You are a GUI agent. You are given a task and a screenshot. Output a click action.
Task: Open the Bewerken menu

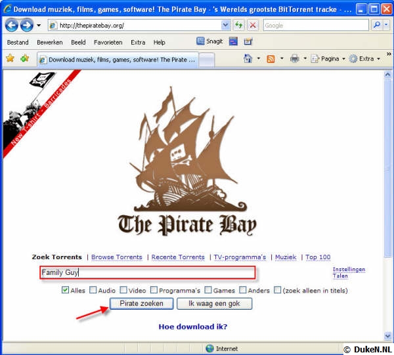tap(50, 43)
